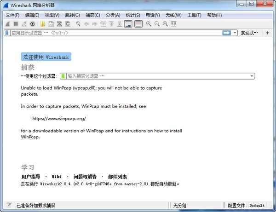The width and height of the screenshot is (276, 212).
Task: Click the zoom out magnifier icon
Action: tap(157, 24)
